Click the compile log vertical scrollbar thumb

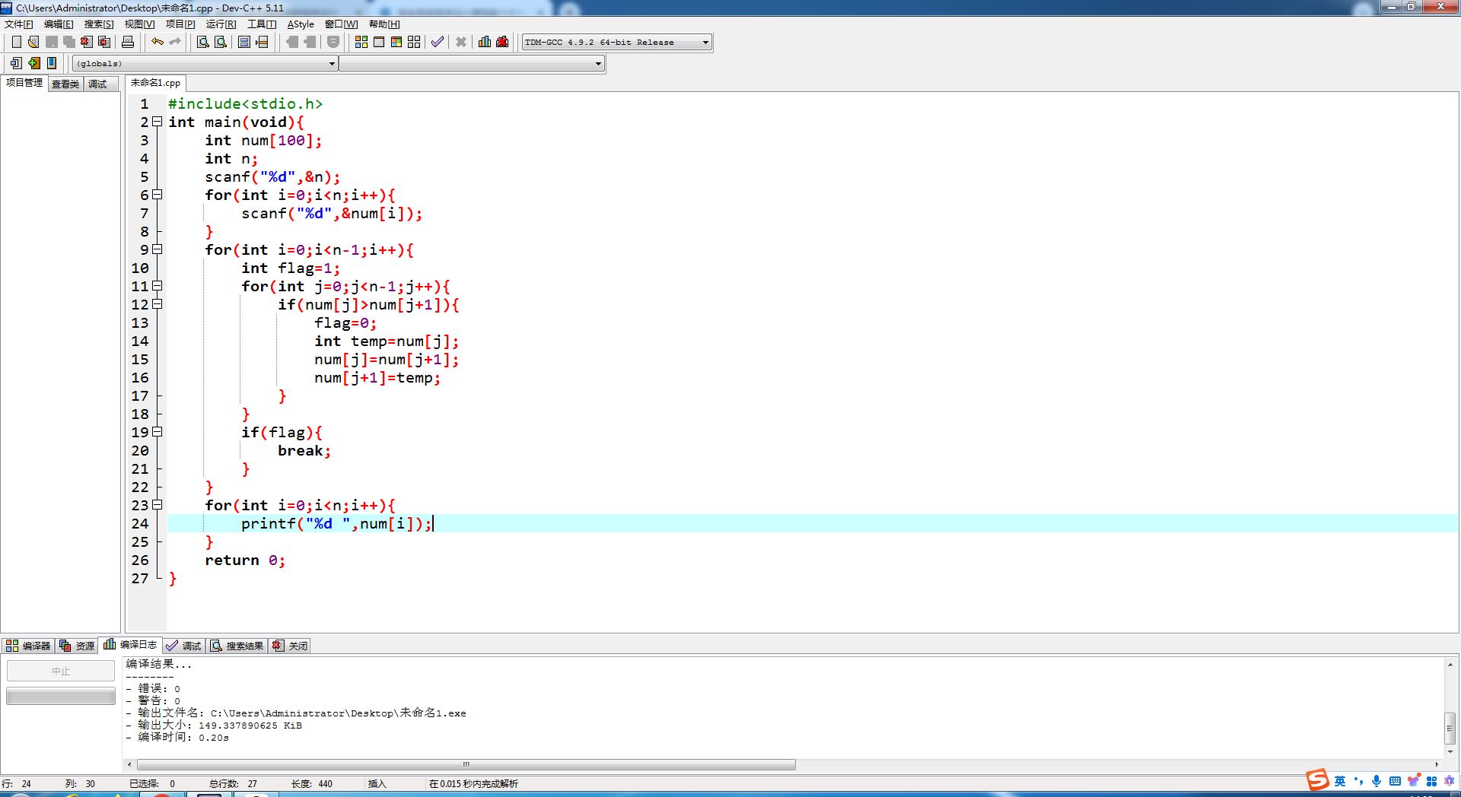tap(1450, 728)
